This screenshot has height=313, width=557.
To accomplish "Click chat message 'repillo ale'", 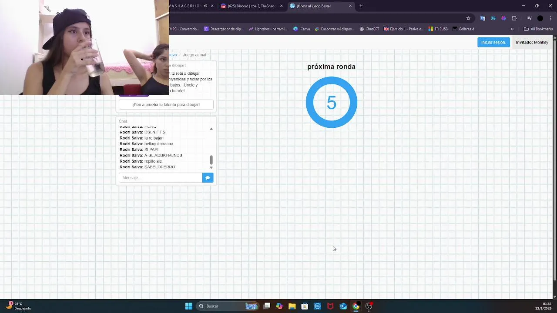I will [x=153, y=161].
